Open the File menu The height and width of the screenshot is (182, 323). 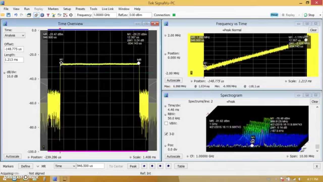(x=6, y=9)
